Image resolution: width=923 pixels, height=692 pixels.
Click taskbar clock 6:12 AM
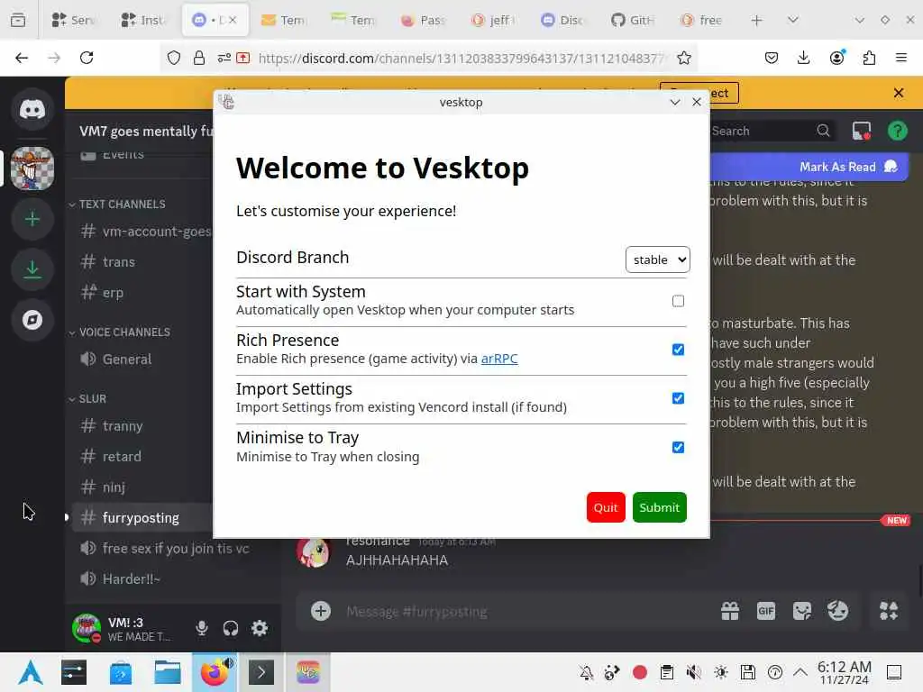(844, 672)
